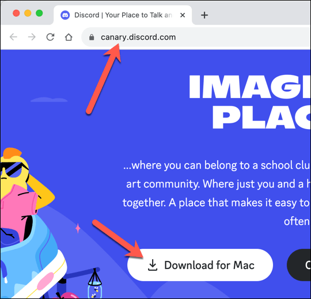Select the canary.discord.com address bar
311x299 pixels.
(x=196, y=37)
